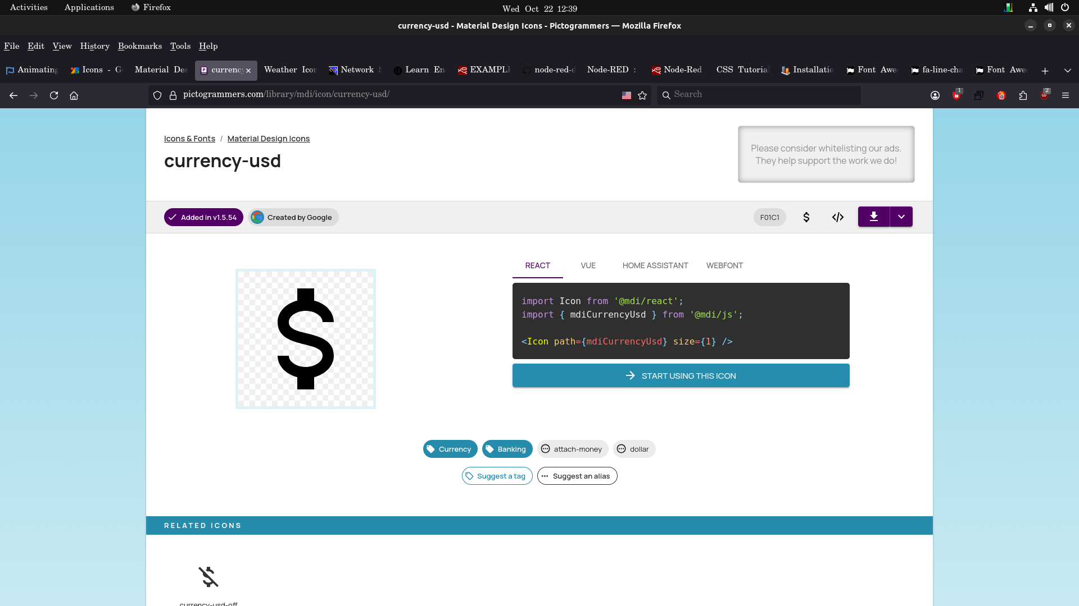
Task: Click the Suggest a tag button
Action: [x=497, y=476]
